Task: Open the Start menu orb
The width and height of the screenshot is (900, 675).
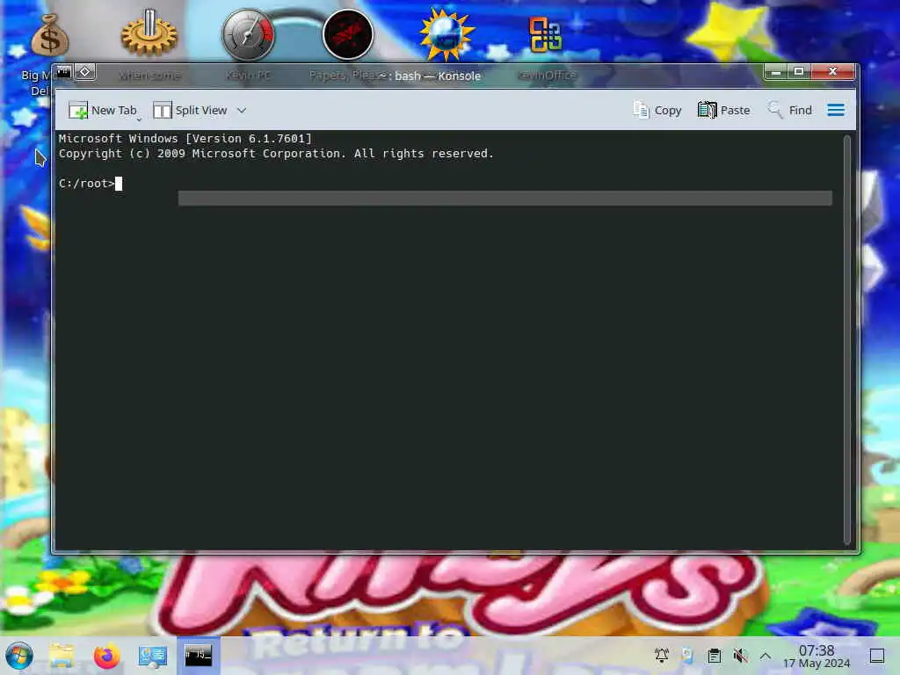Action: [19, 656]
